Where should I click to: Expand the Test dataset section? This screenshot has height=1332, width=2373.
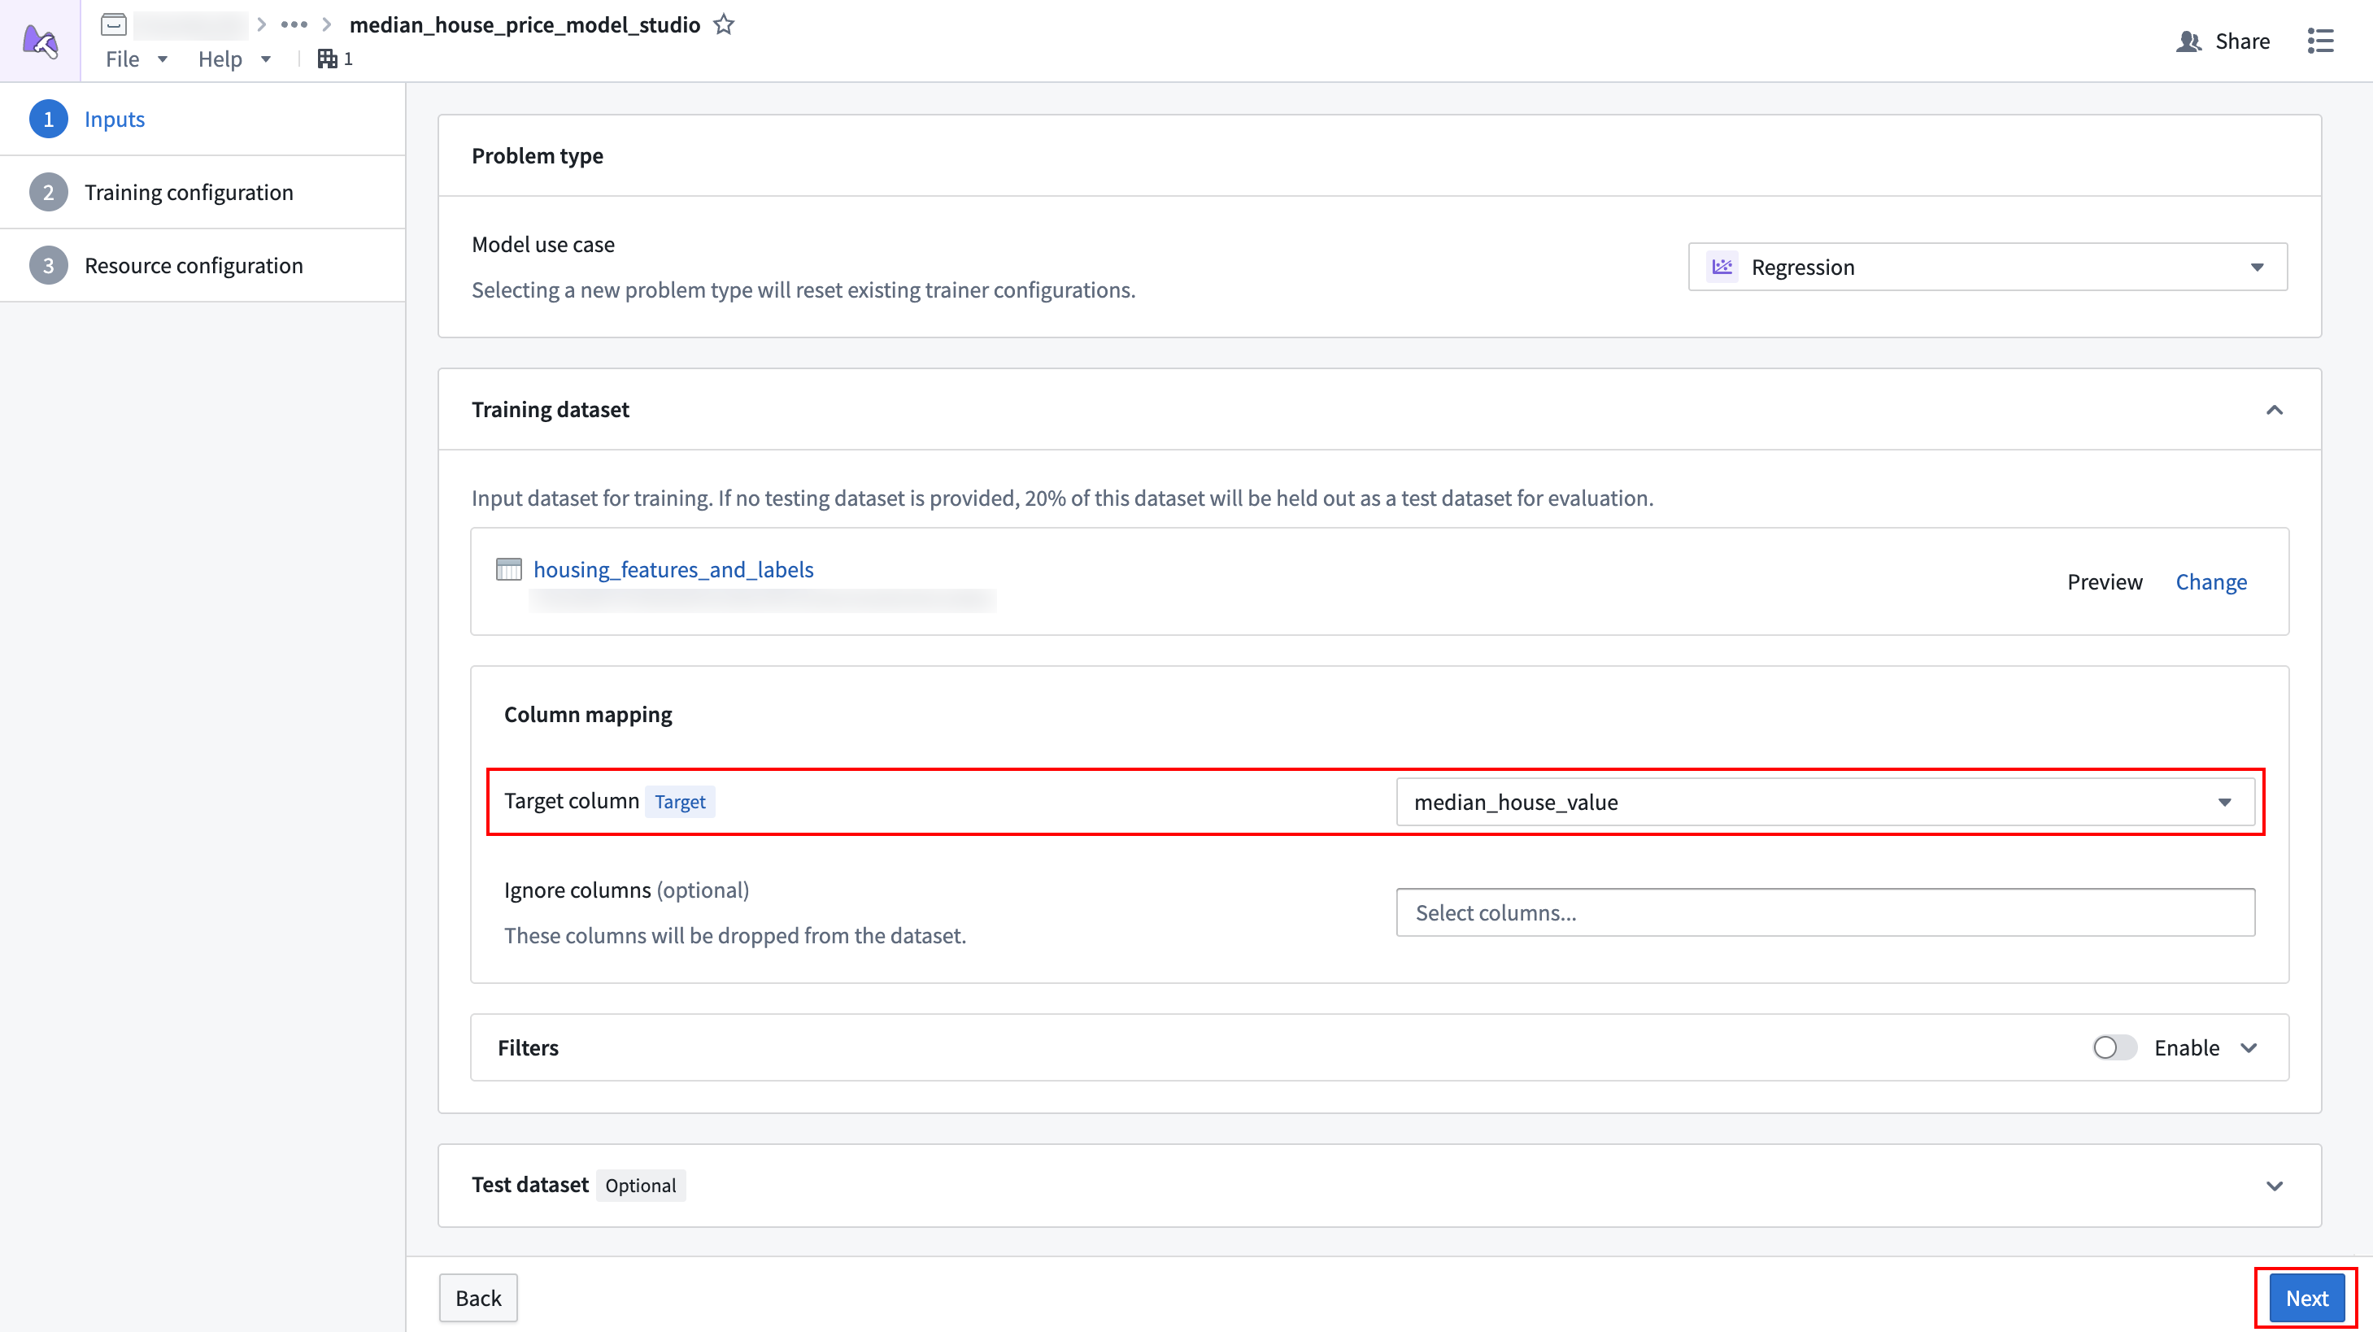click(x=2274, y=1186)
